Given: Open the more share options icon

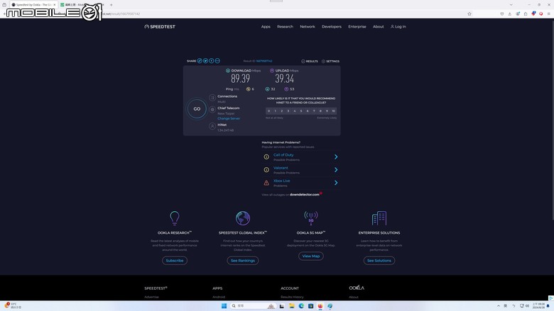Looking at the screenshot, I should [217, 61].
